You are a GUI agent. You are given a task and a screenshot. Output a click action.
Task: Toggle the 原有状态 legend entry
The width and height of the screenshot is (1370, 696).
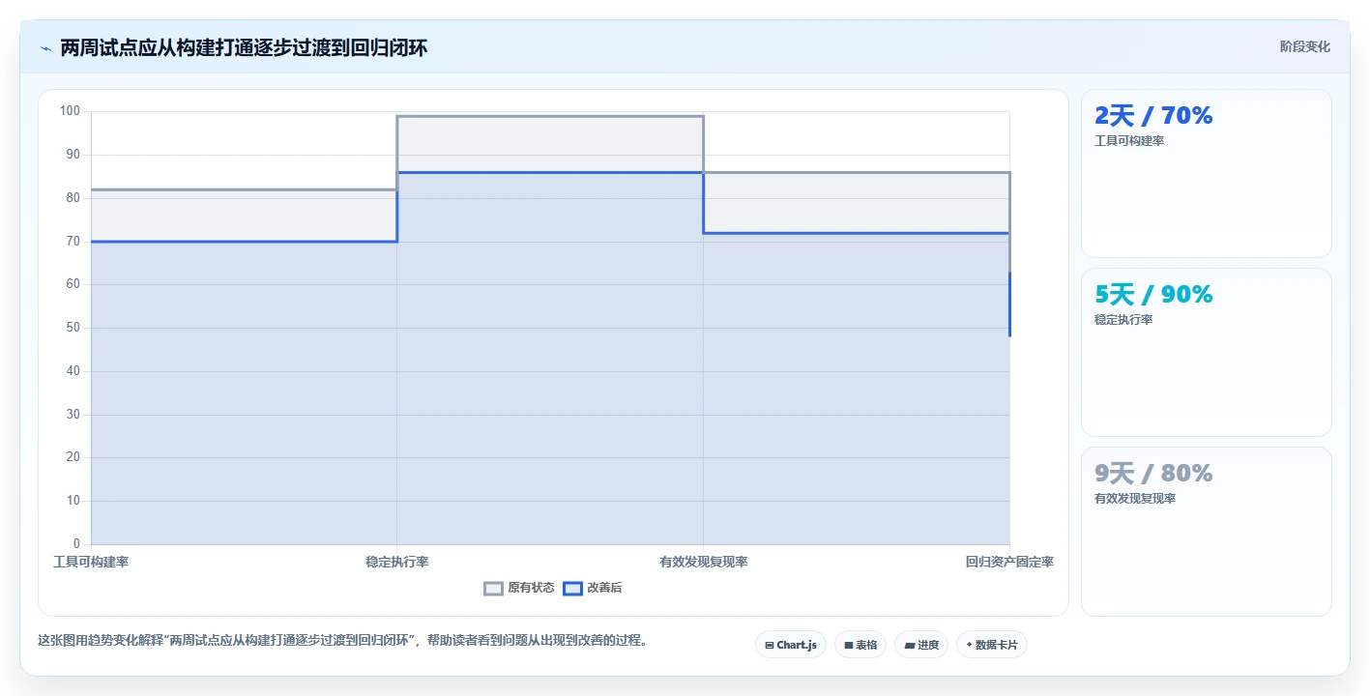click(x=519, y=588)
